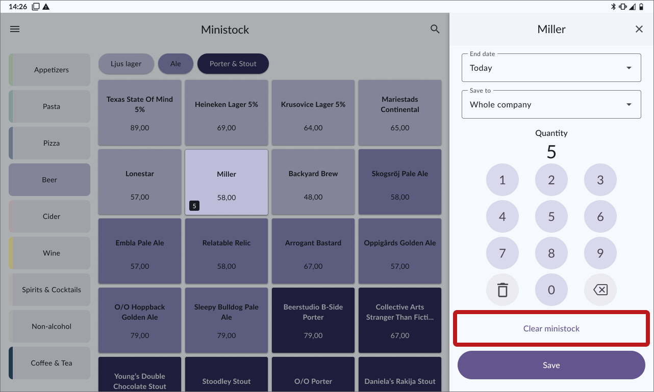Select the Mariestads Continental tile
Screen dimensions: 654x392
400,113
